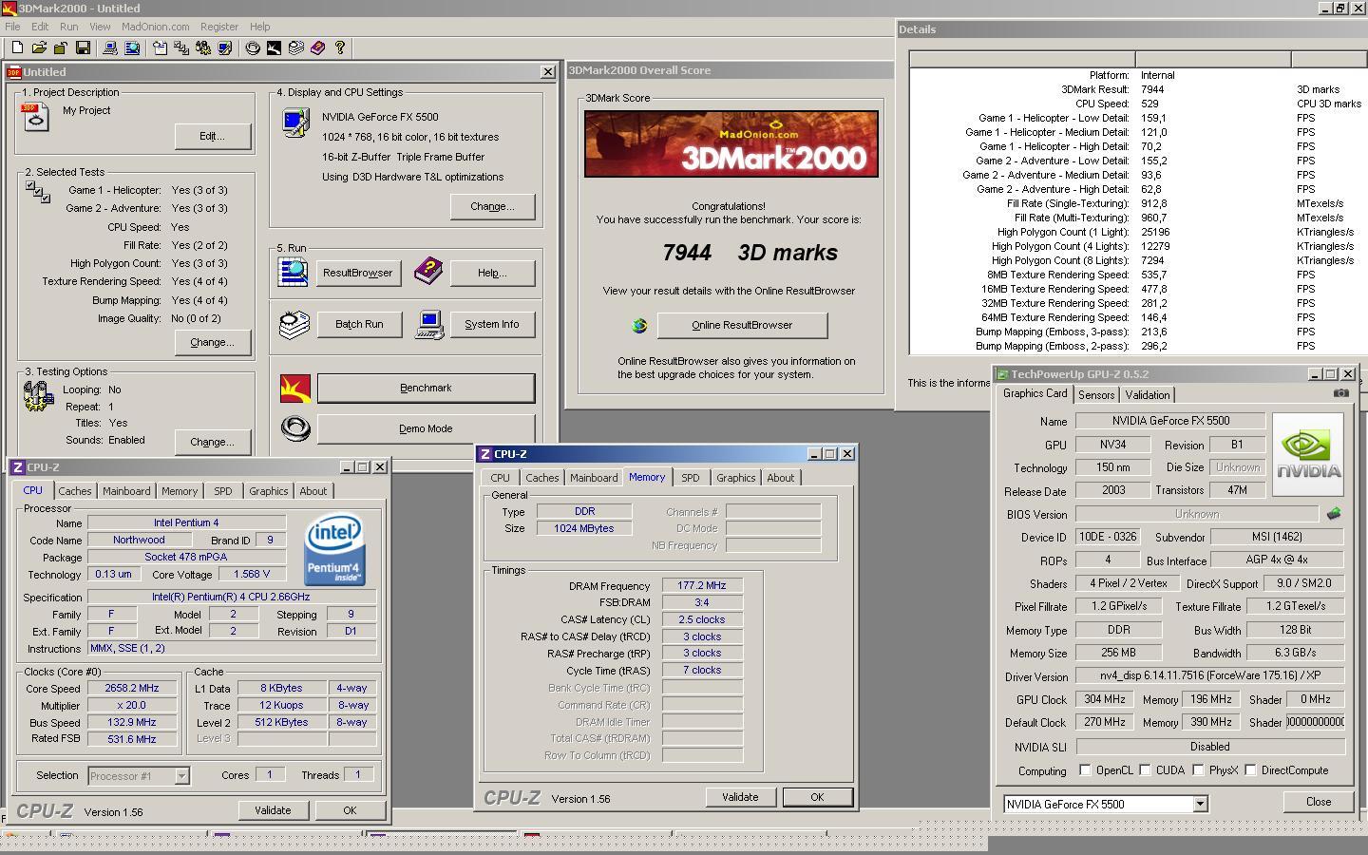Click Change... button in Testing Options
Image resolution: width=1368 pixels, height=855 pixels.
pos(213,442)
